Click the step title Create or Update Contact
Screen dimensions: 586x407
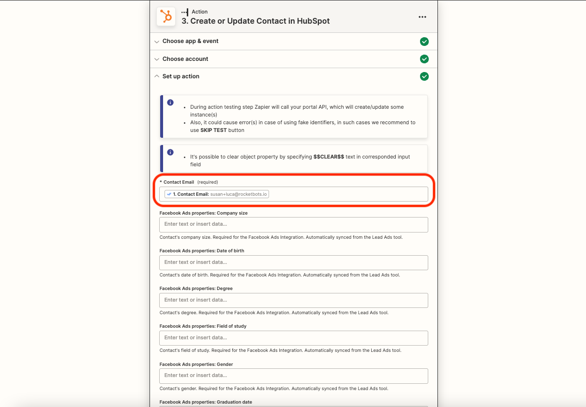point(255,21)
